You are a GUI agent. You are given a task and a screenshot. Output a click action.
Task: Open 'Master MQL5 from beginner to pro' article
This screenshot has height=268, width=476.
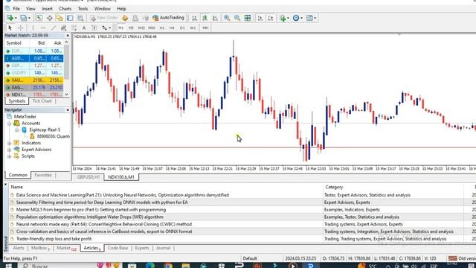pyautogui.click(x=91, y=210)
